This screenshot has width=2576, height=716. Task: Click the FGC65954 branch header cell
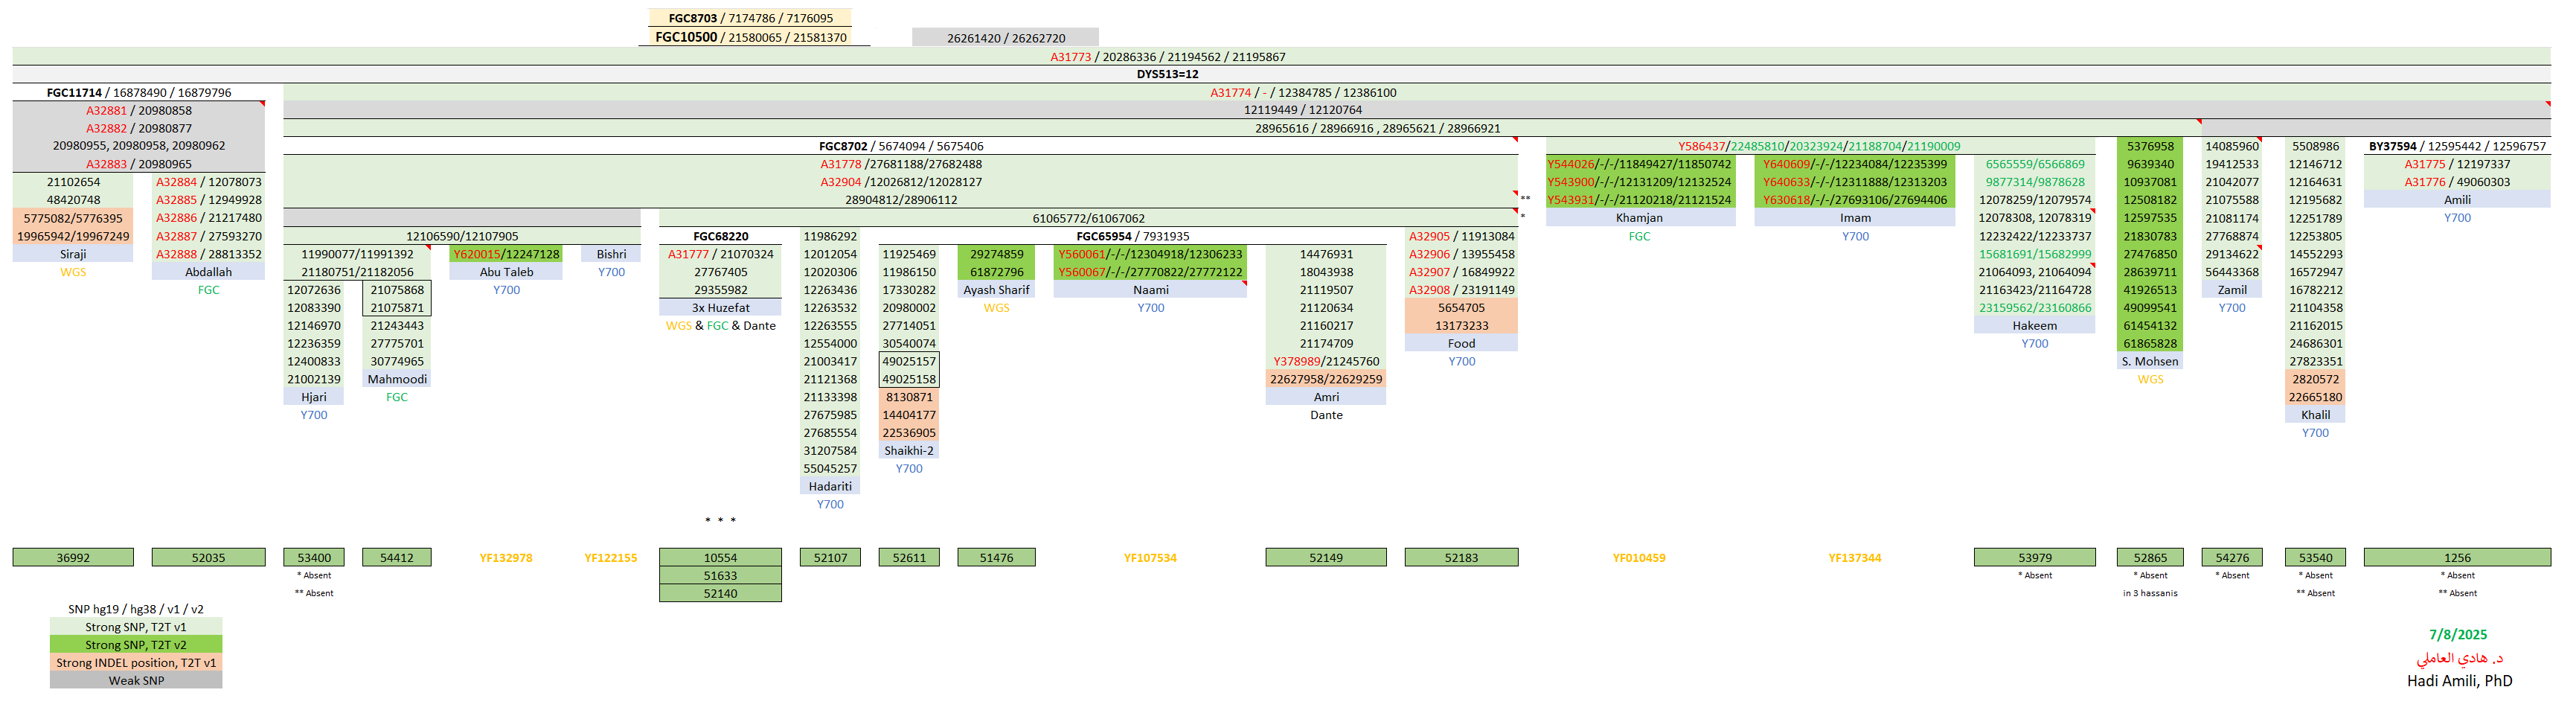tap(1132, 236)
